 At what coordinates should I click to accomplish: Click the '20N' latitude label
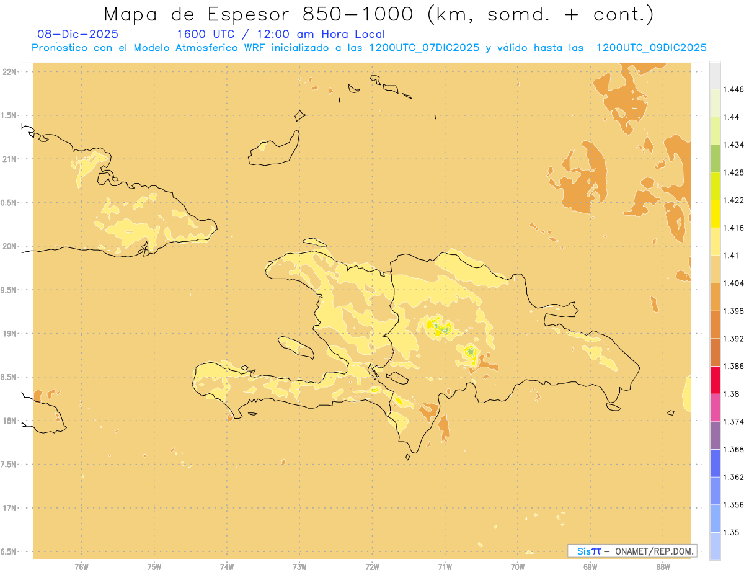[9, 246]
